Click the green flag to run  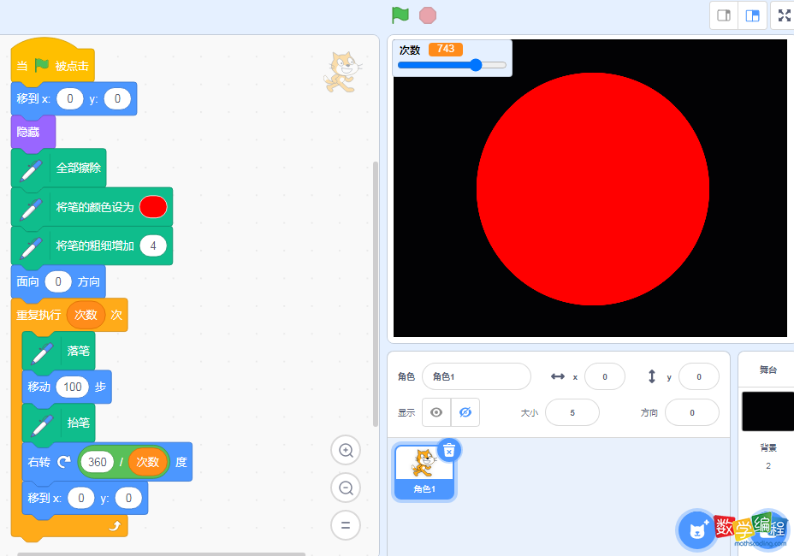[400, 15]
